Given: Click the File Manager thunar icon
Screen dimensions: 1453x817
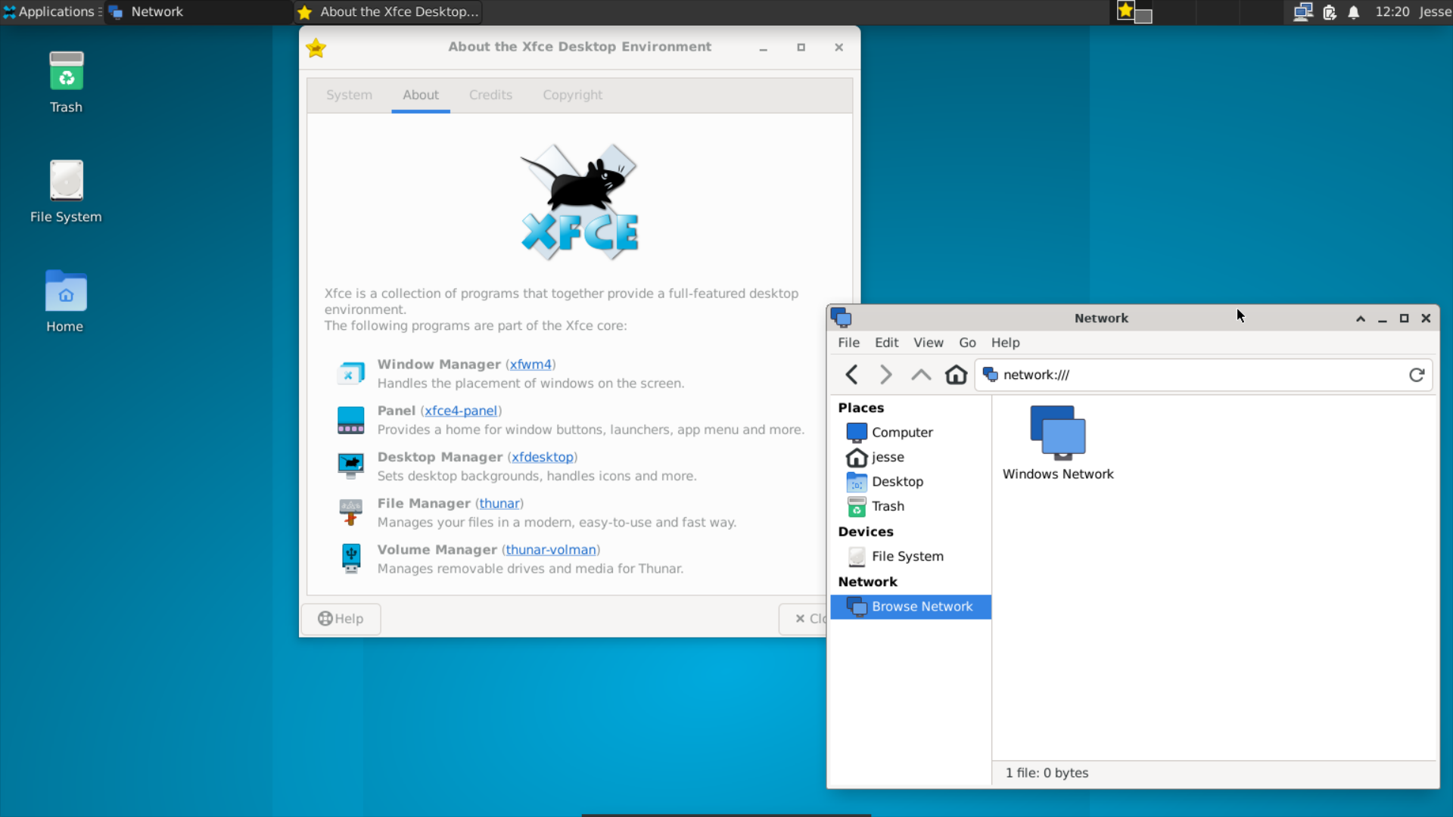Looking at the screenshot, I should click(x=350, y=512).
